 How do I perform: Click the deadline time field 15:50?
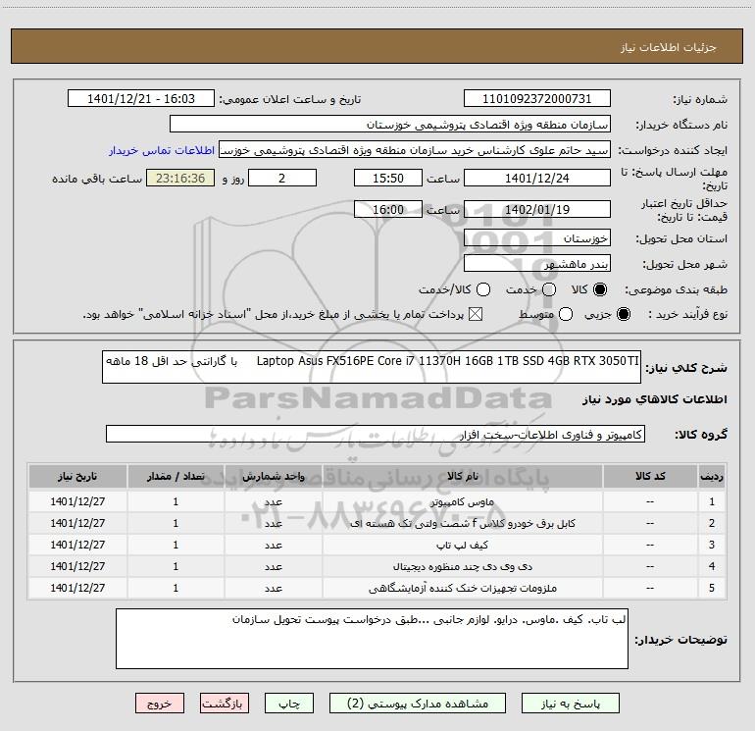click(388, 178)
